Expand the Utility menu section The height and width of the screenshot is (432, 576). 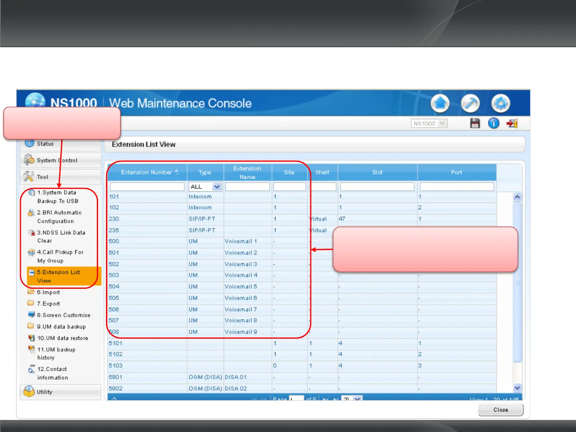tap(60, 392)
